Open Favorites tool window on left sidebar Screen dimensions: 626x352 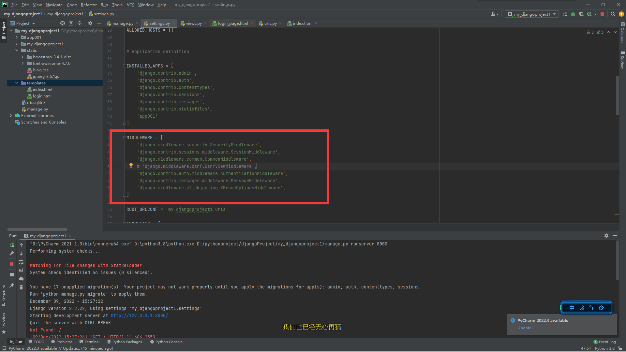(x=4, y=323)
